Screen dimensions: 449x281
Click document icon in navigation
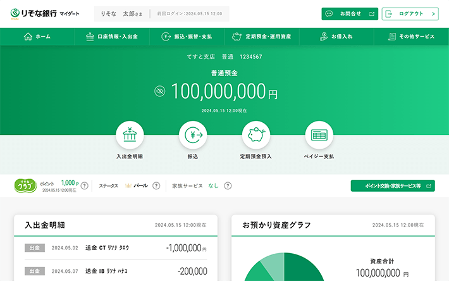coord(391,36)
